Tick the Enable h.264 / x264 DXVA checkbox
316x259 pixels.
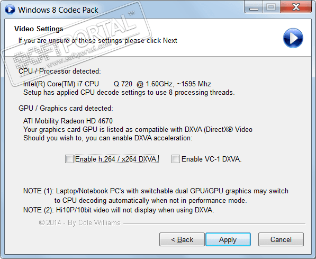pyautogui.click(x=69, y=159)
